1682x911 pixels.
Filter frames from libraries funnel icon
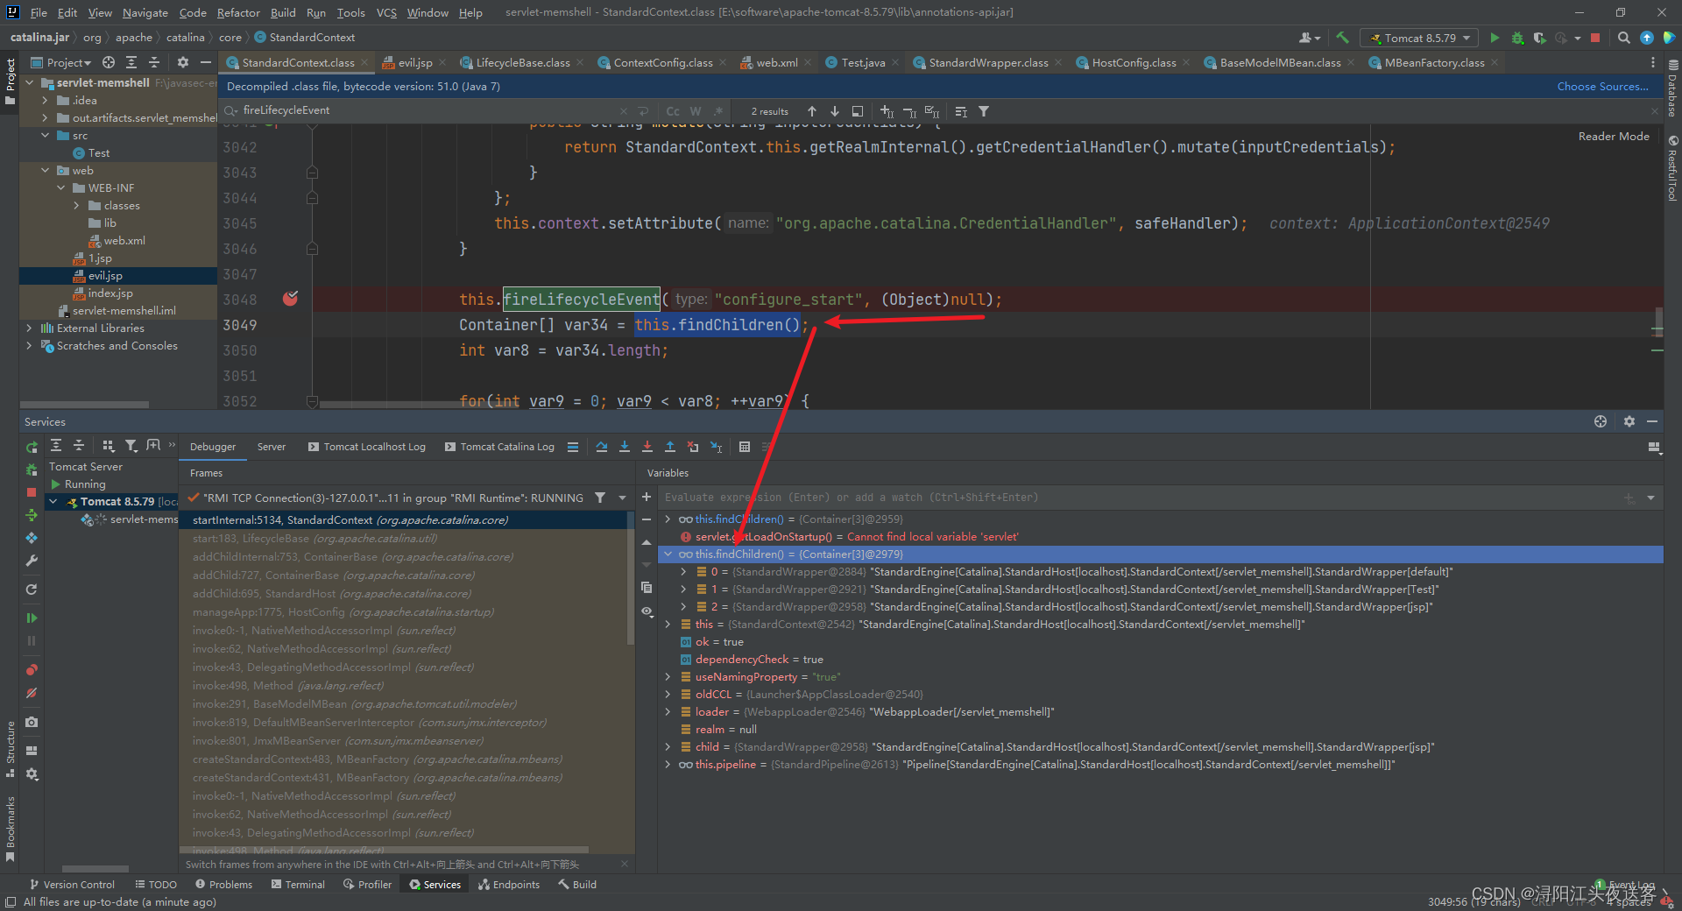[600, 498]
